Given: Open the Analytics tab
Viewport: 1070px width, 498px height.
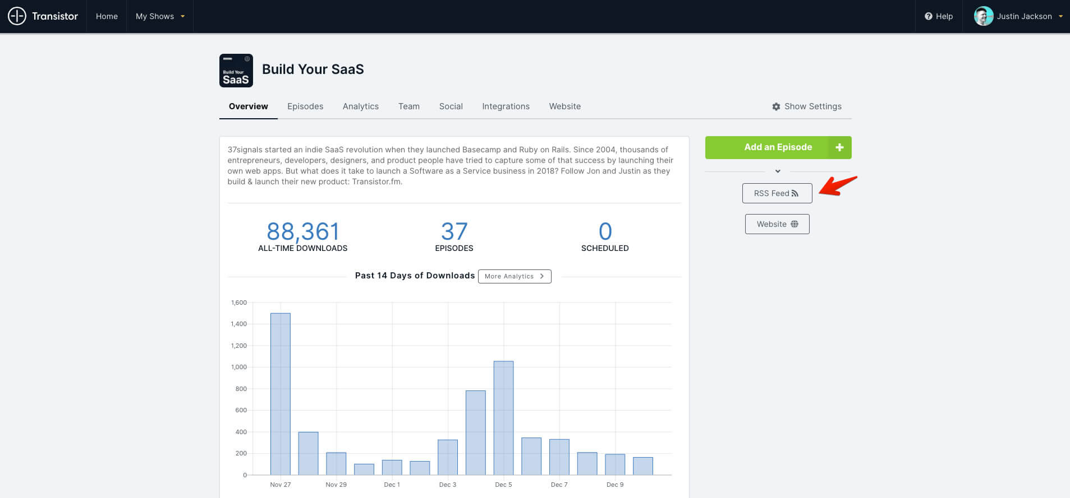Looking at the screenshot, I should 360,106.
